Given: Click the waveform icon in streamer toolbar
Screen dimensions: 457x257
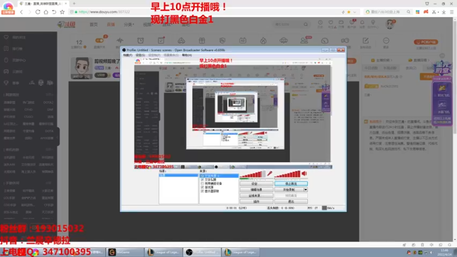Looking at the screenshot, I should (120, 41).
